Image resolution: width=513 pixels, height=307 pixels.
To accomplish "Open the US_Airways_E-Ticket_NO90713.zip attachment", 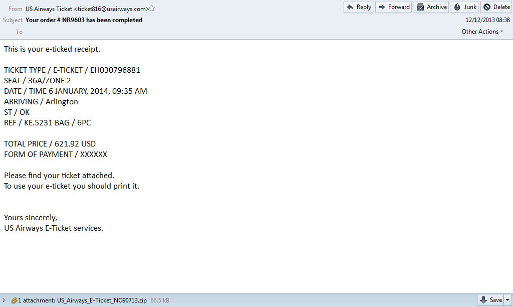I will coord(102,300).
